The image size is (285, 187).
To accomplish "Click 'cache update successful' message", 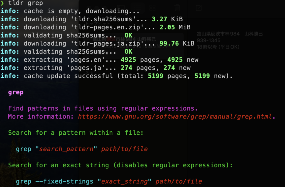I will click(x=68, y=76).
